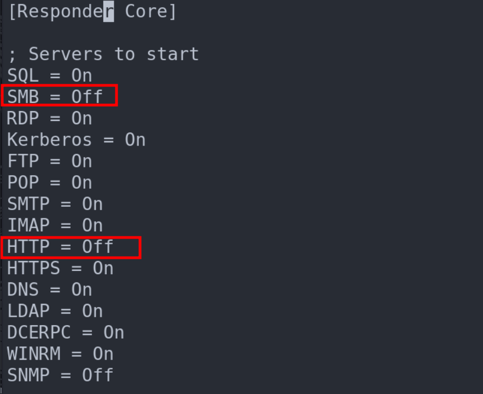Place cursor on the FTP = On line

coord(50,161)
